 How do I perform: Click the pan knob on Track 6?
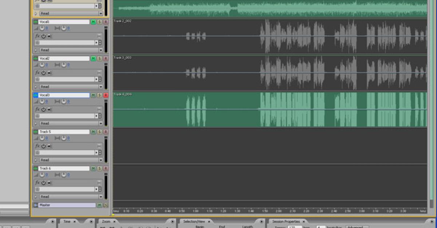tap(64, 175)
